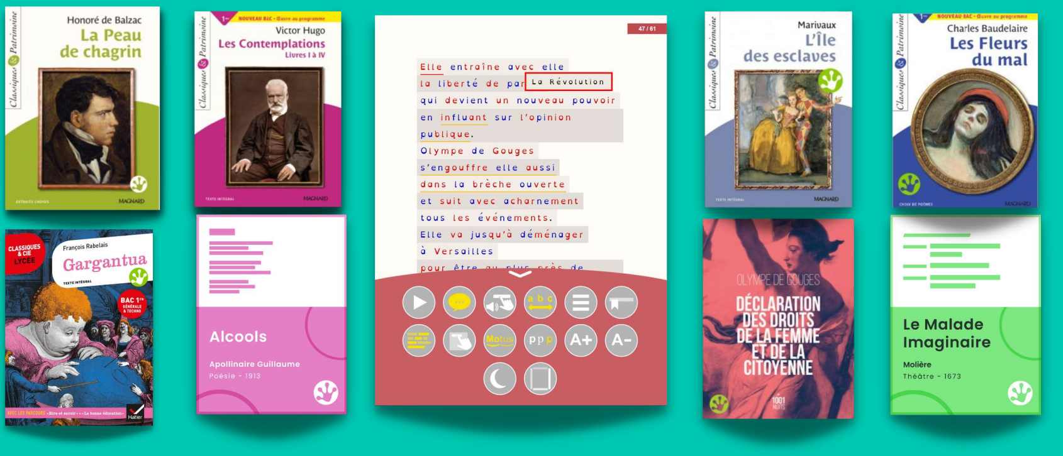Click the bookmark reading ruler icon
Image resolution: width=1063 pixels, height=456 pixels.
click(x=621, y=303)
